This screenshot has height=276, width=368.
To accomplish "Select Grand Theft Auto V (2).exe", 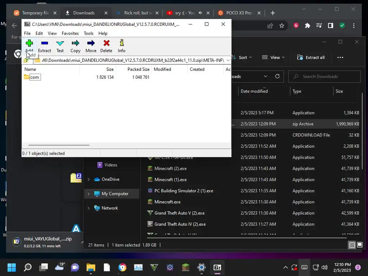I will coord(179,213).
